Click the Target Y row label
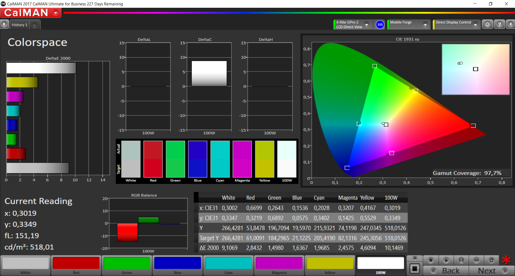Image resolution: width=515 pixels, height=276 pixels. [209, 238]
